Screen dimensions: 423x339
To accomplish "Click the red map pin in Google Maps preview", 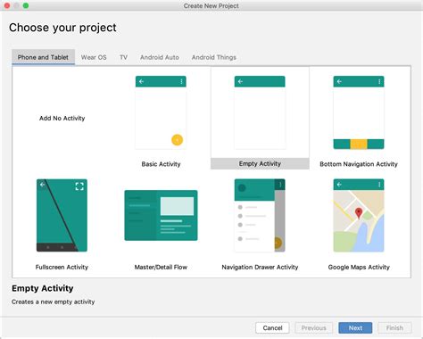I will click(359, 213).
